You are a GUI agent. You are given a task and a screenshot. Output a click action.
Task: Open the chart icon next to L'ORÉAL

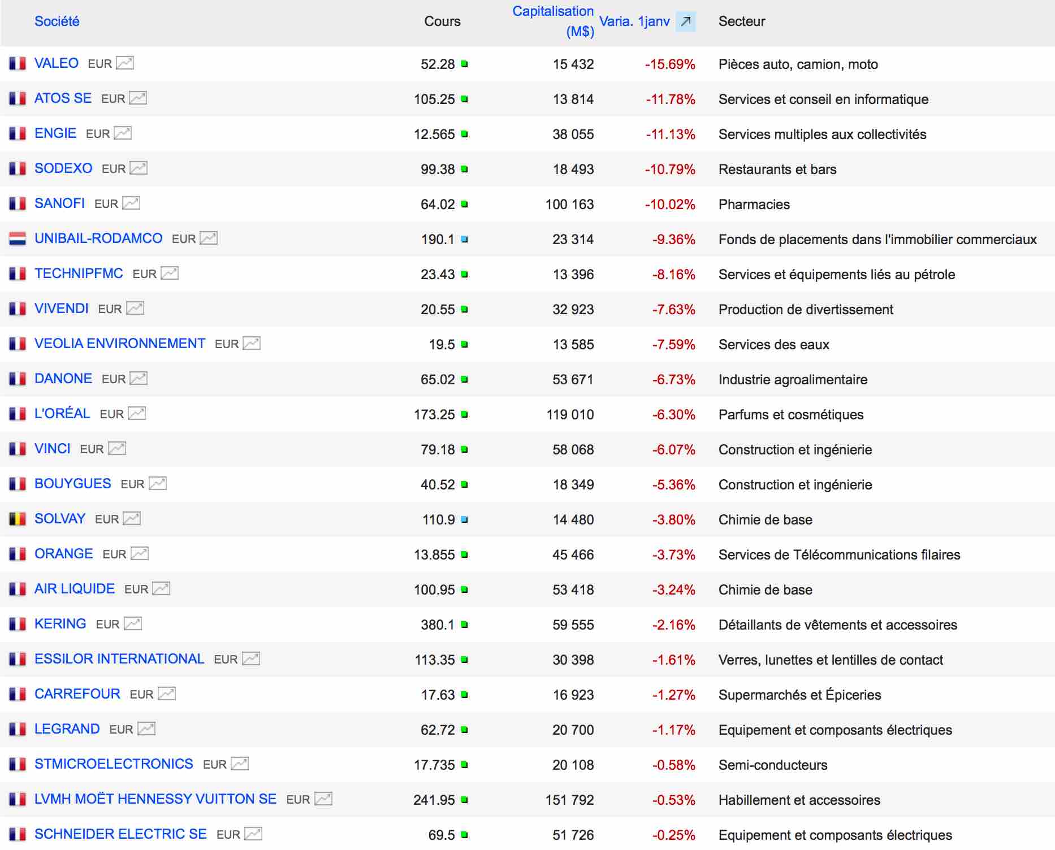pos(137,413)
